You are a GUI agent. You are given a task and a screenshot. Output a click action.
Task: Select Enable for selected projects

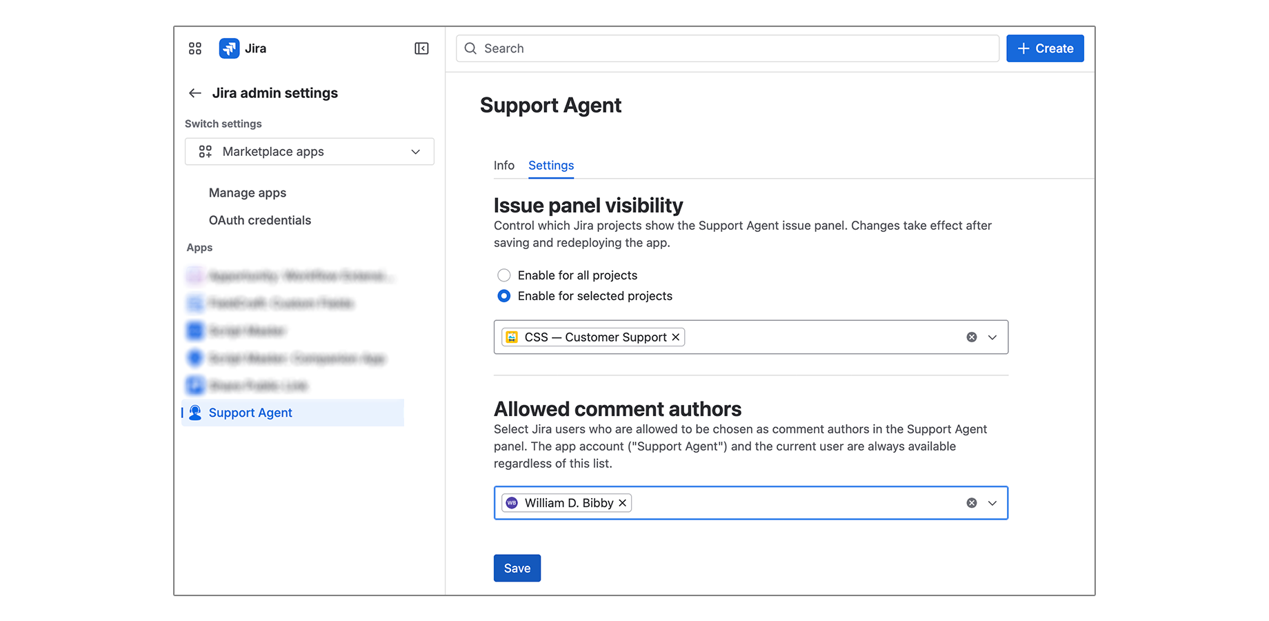click(504, 296)
